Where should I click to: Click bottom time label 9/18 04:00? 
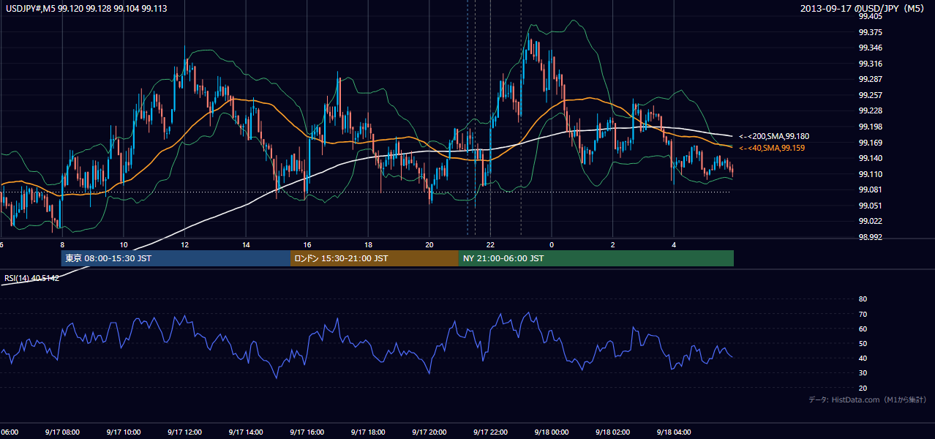674,432
